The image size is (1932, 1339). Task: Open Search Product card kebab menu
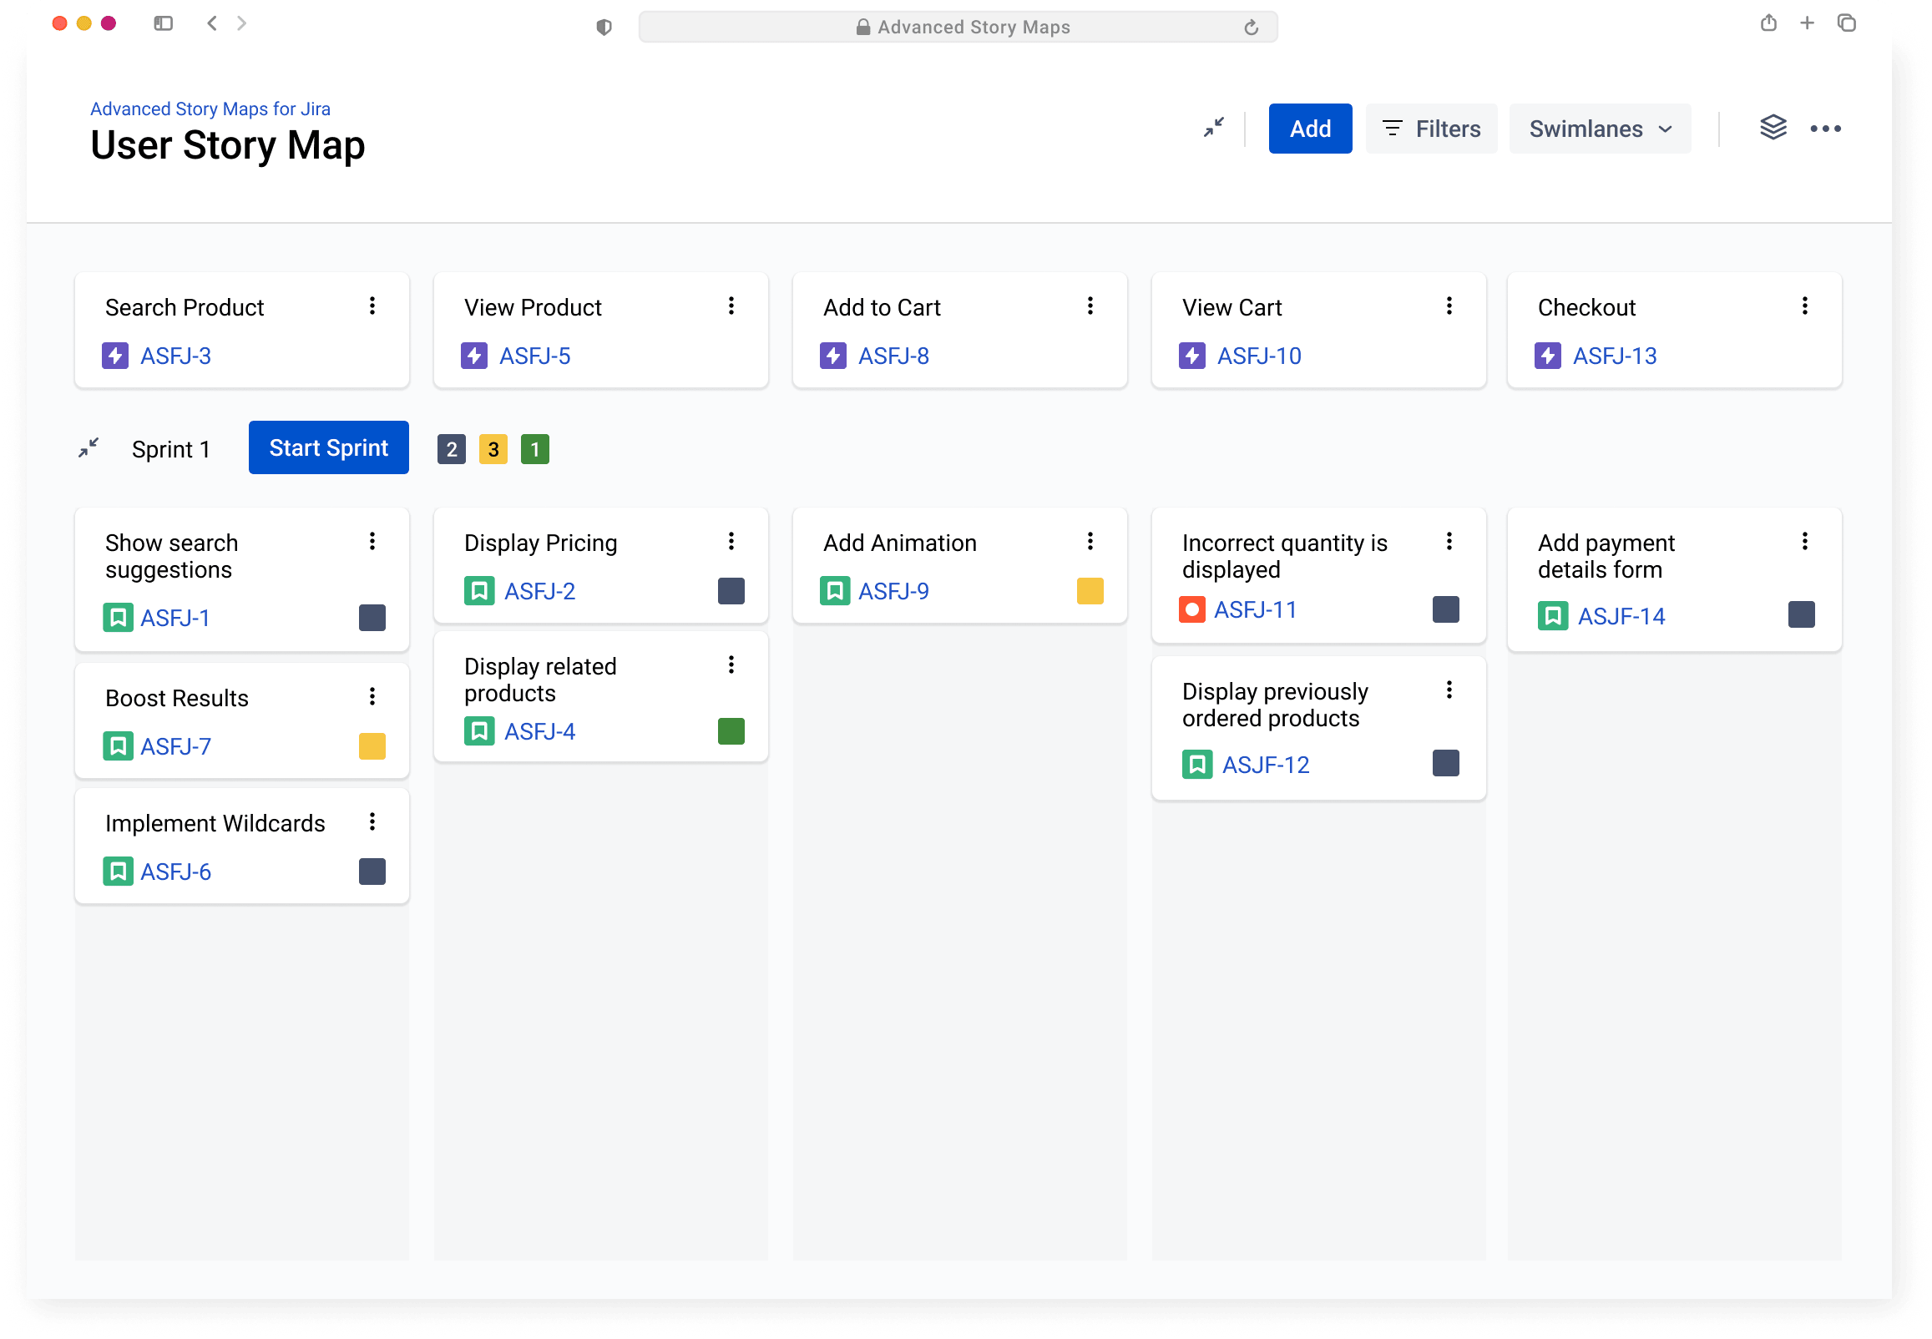tap(372, 306)
